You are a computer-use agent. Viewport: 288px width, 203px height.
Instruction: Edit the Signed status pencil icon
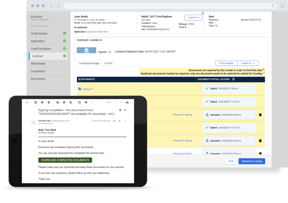(x=110, y=52)
